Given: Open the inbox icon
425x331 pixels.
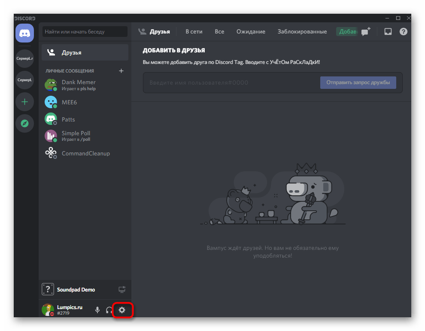Looking at the screenshot, I should [x=388, y=31].
